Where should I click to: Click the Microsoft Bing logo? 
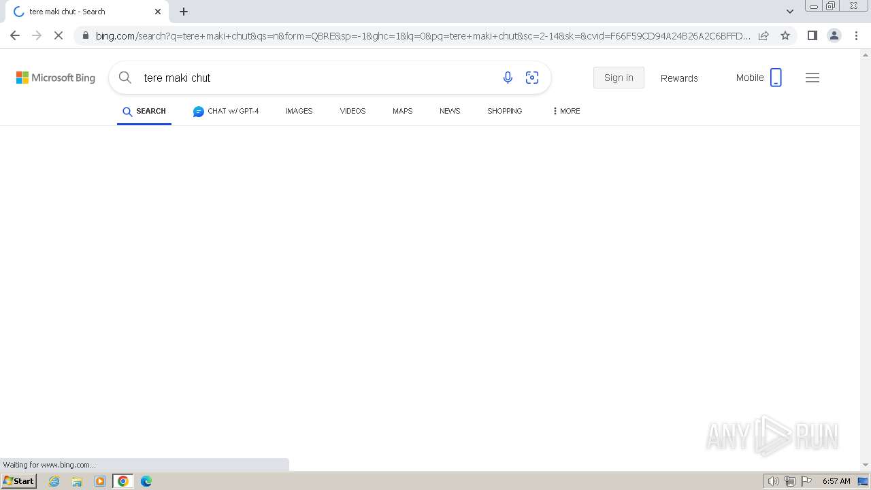click(x=56, y=78)
